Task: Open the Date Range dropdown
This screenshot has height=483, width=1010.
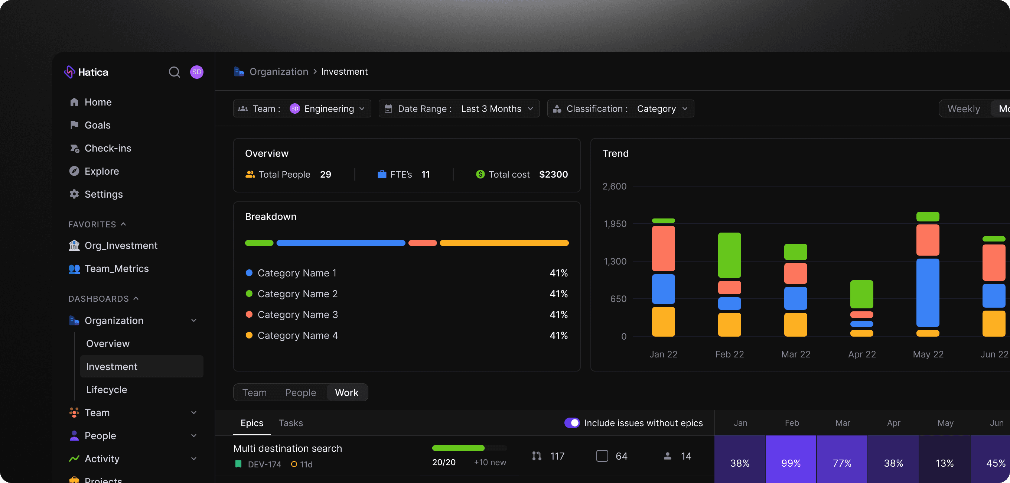Action: (x=459, y=109)
